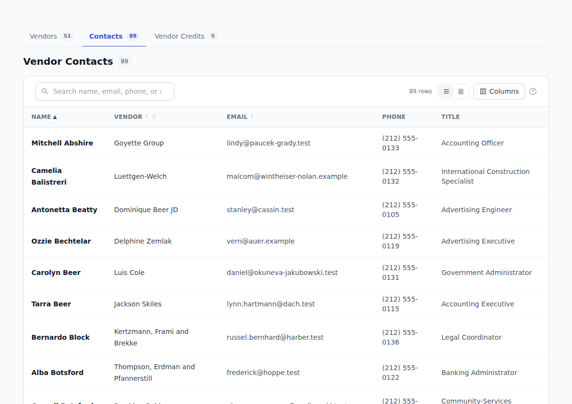The height and width of the screenshot is (404, 572).
Task: Open the Camelia Balistreri contact
Action: click(x=49, y=176)
